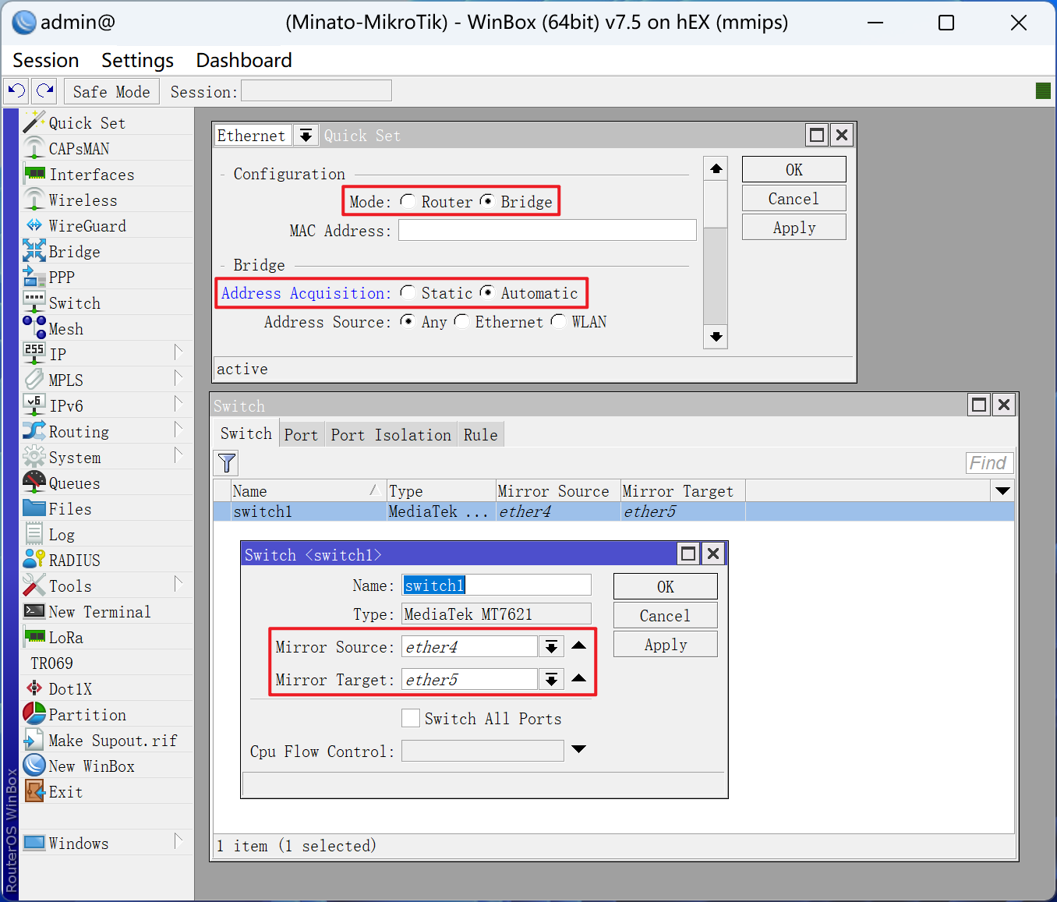
Task: Toggle the Safe Mode button
Action: 111,91
